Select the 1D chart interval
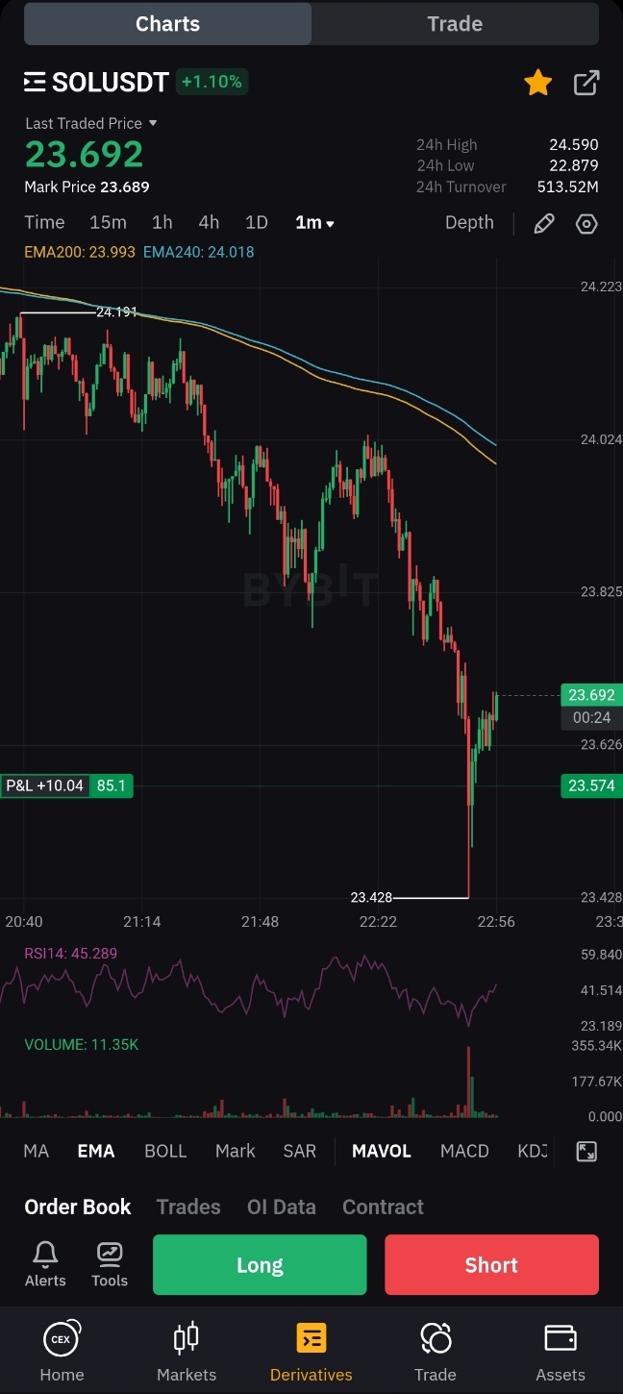The width and height of the screenshot is (623, 1394). (x=256, y=222)
